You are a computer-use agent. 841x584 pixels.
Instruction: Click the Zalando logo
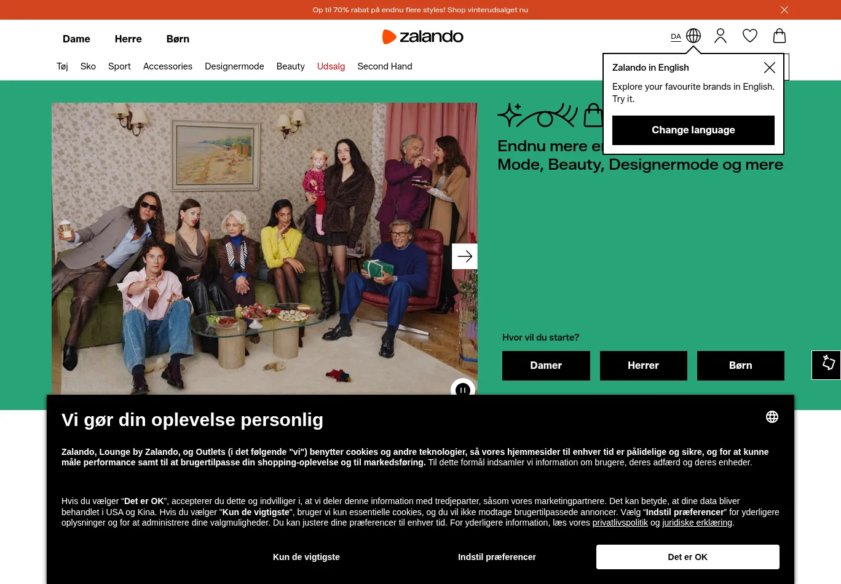423,37
